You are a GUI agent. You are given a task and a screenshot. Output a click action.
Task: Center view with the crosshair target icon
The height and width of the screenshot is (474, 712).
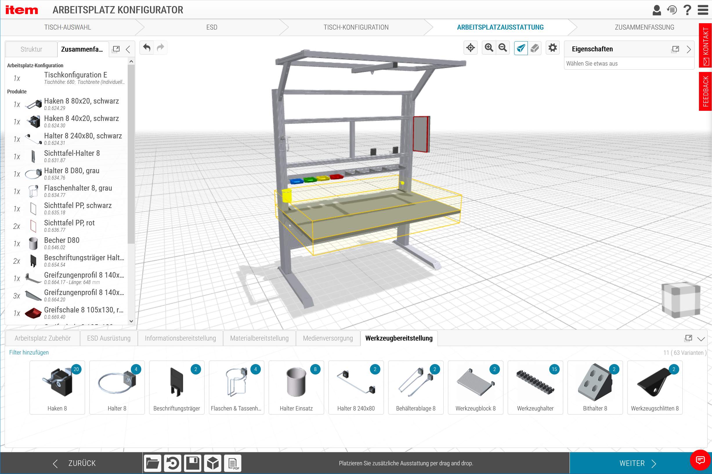click(x=470, y=48)
